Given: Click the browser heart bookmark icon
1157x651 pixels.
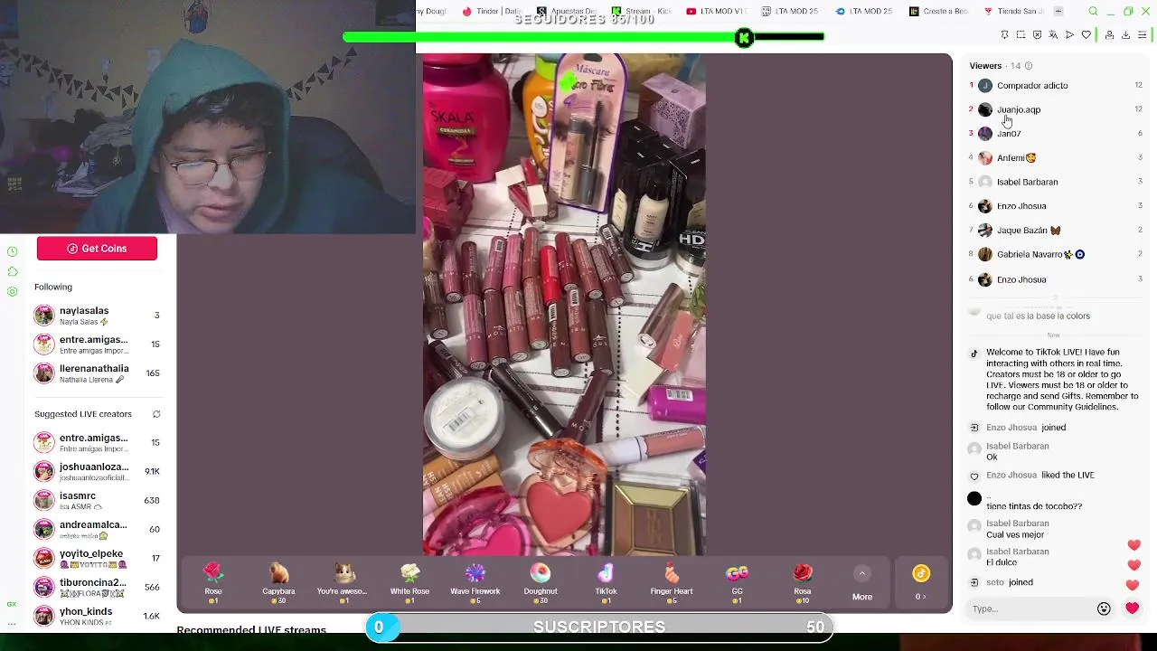Looking at the screenshot, I should [1086, 34].
